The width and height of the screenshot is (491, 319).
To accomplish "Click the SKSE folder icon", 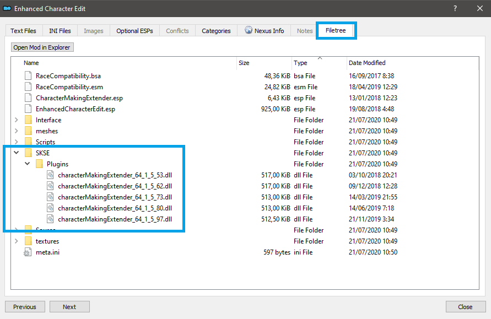I will pos(28,153).
